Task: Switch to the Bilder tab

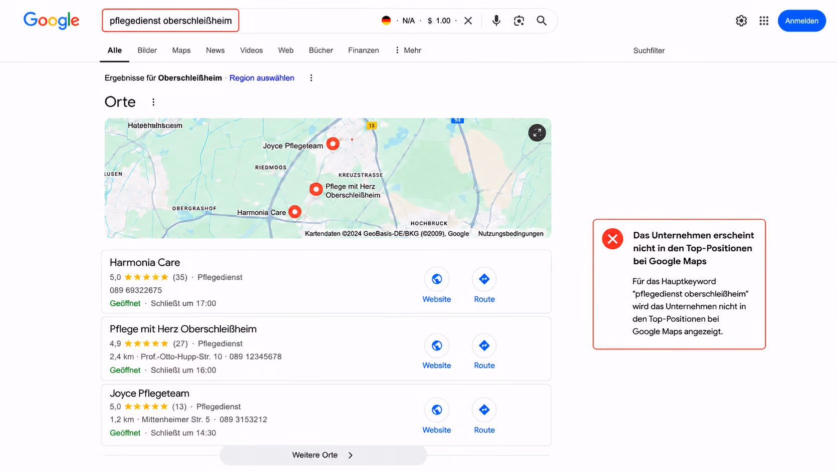Action: point(147,50)
